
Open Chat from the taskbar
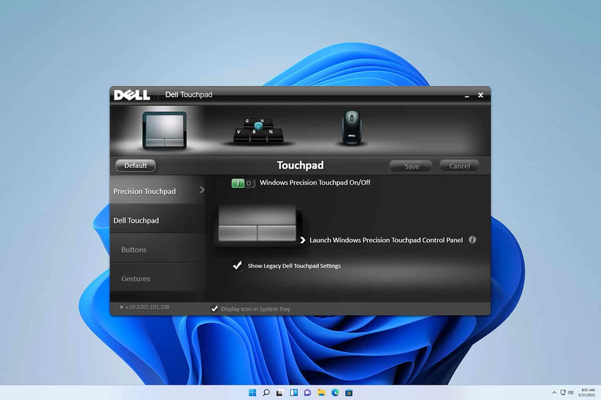[307, 393]
